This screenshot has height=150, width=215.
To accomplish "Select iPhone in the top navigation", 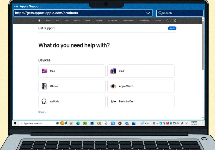I will (x=77, y=21).
